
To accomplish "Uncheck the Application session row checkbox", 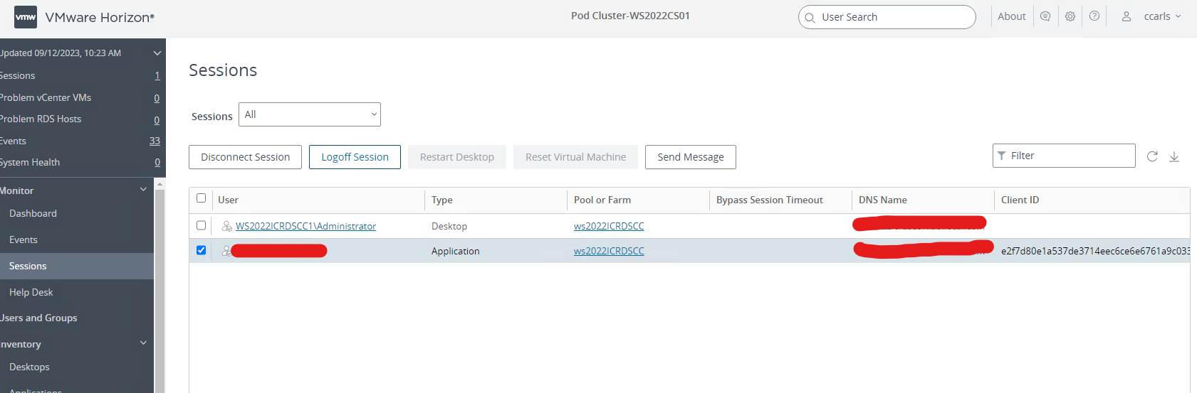I will pyautogui.click(x=201, y=250).
